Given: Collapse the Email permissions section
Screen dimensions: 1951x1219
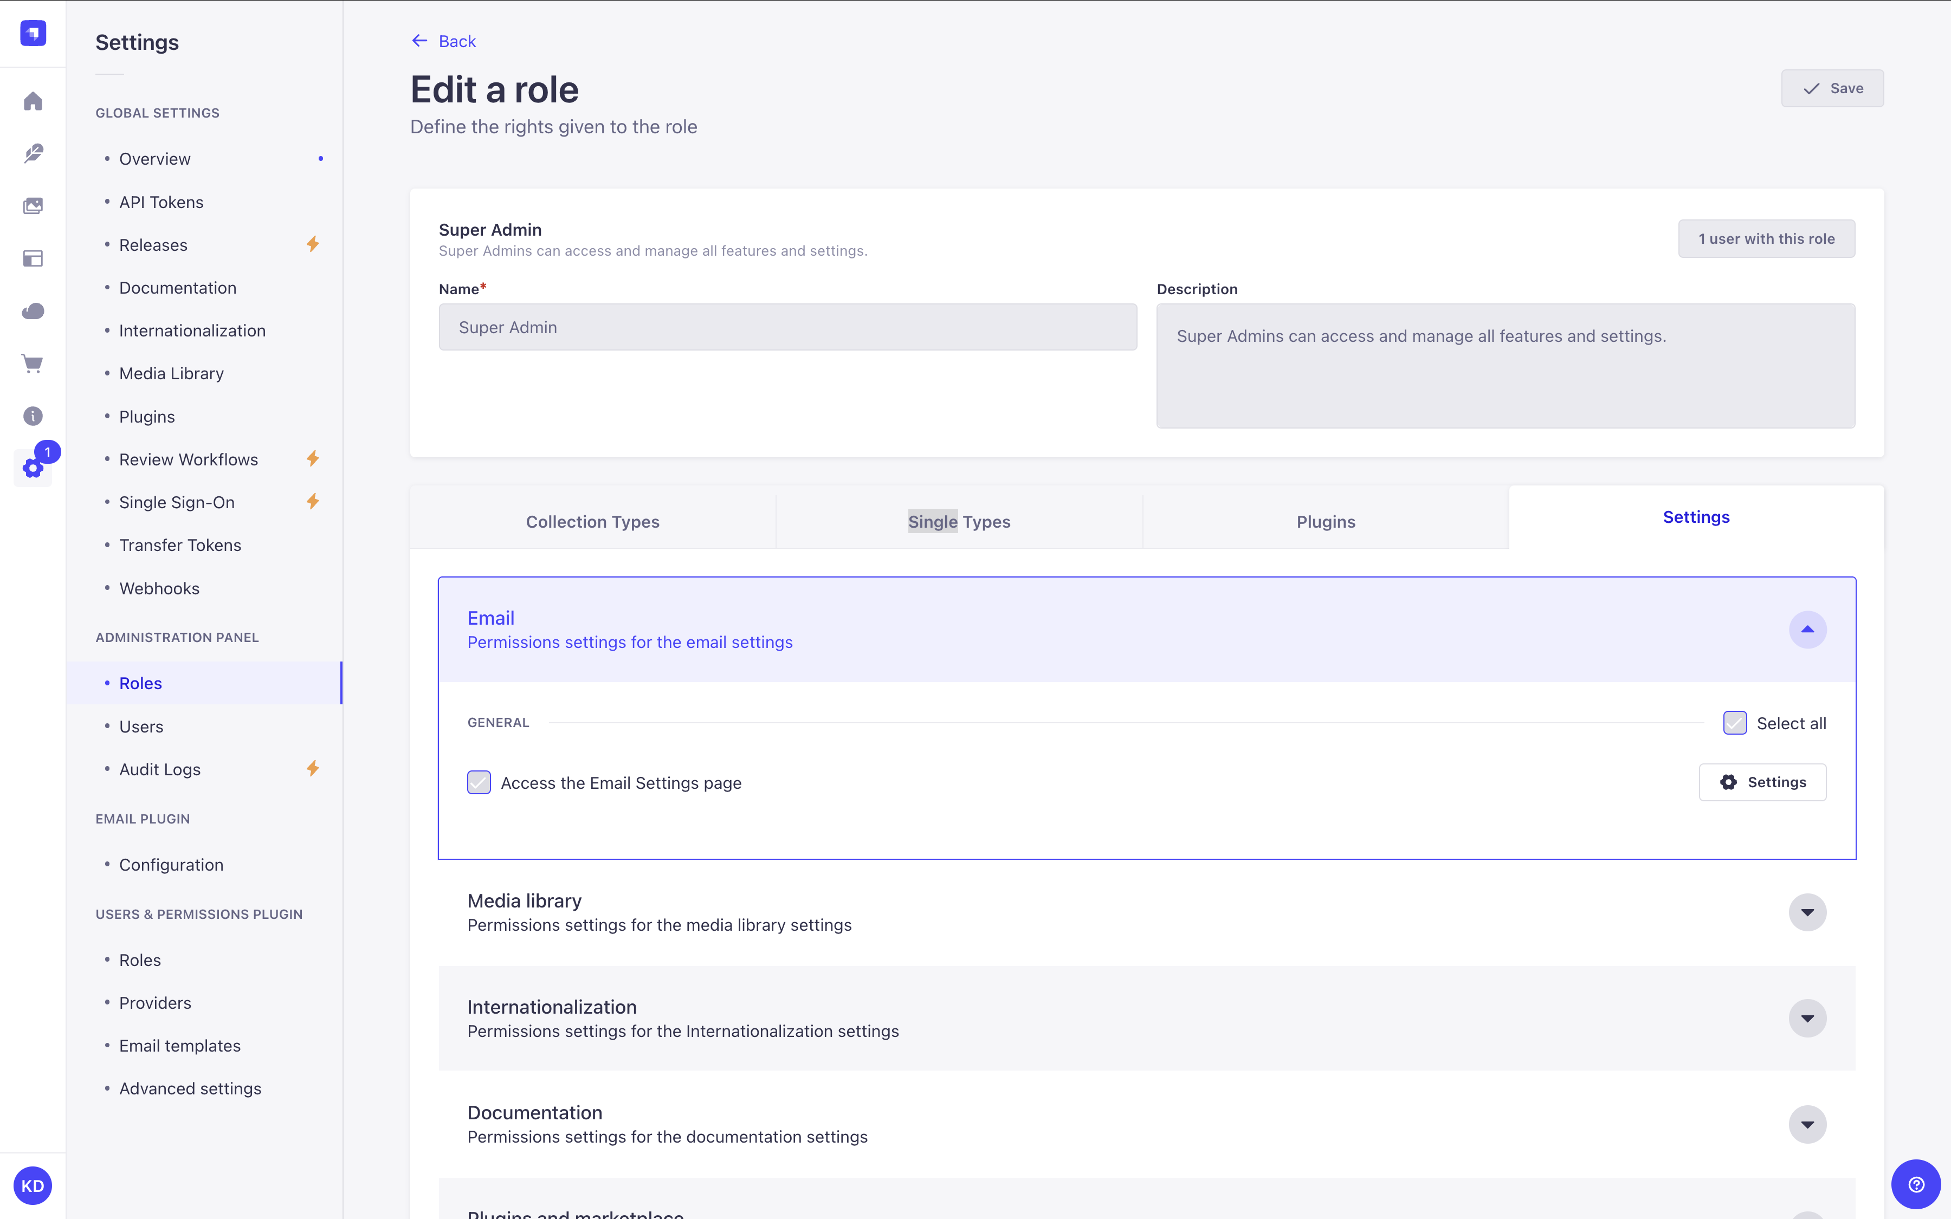Looking at the screenshot, I should [x=1808, y=629].
